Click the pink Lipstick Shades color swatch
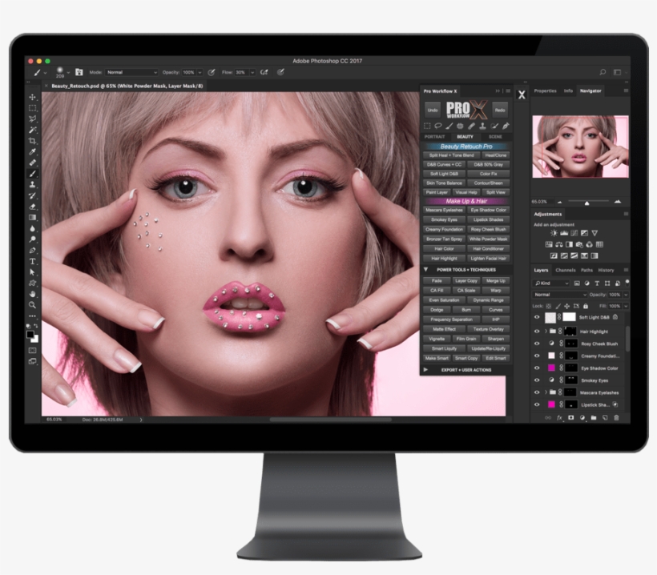Image resolution: width=657 pixels, height=575 pixels. (551, 404)
